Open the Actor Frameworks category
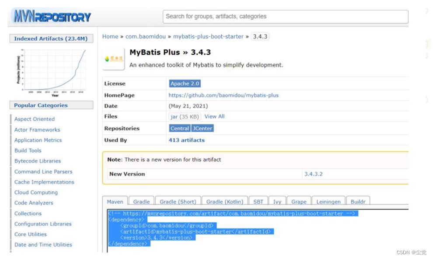 37,129
